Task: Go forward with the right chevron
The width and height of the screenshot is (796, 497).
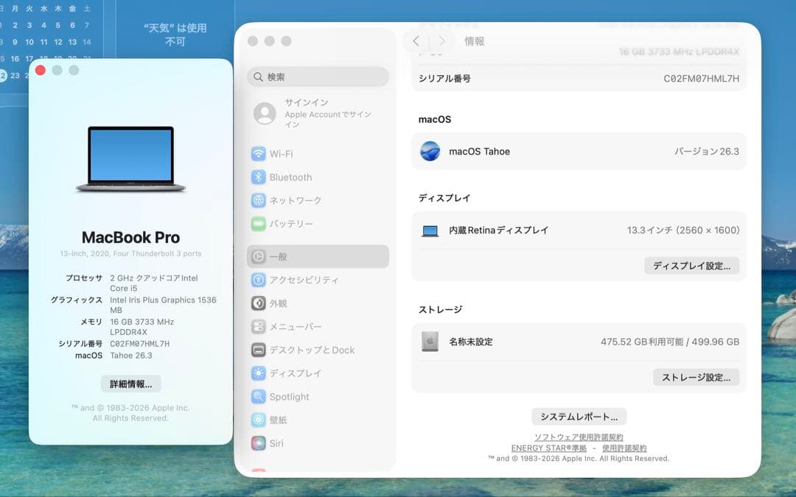Action: click(441, 41)
